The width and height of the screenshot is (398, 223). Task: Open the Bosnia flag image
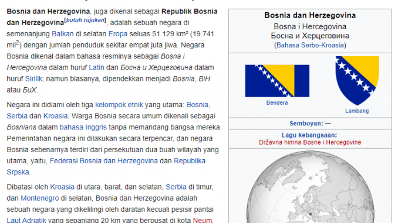pos(277,81)
